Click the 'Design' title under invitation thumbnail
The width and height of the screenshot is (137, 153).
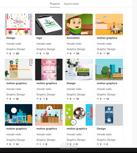pos(11,38)
